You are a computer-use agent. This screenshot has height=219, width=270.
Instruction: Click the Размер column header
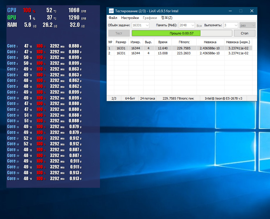pos(121,42)
